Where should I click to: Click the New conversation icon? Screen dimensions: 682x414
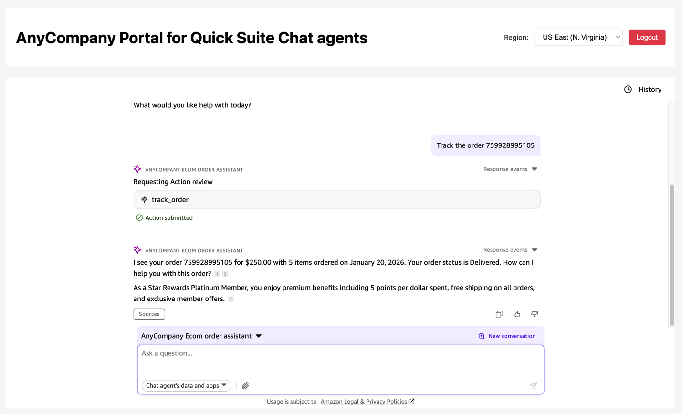pyautogui.click(x=482, y=336)
